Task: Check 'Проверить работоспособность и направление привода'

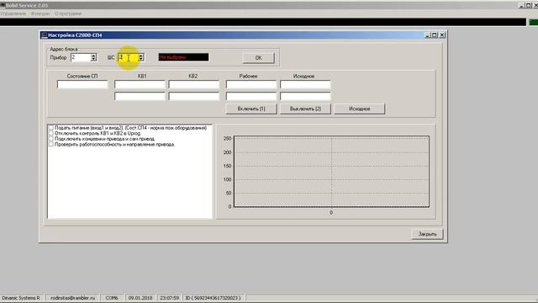Action: 51,145
